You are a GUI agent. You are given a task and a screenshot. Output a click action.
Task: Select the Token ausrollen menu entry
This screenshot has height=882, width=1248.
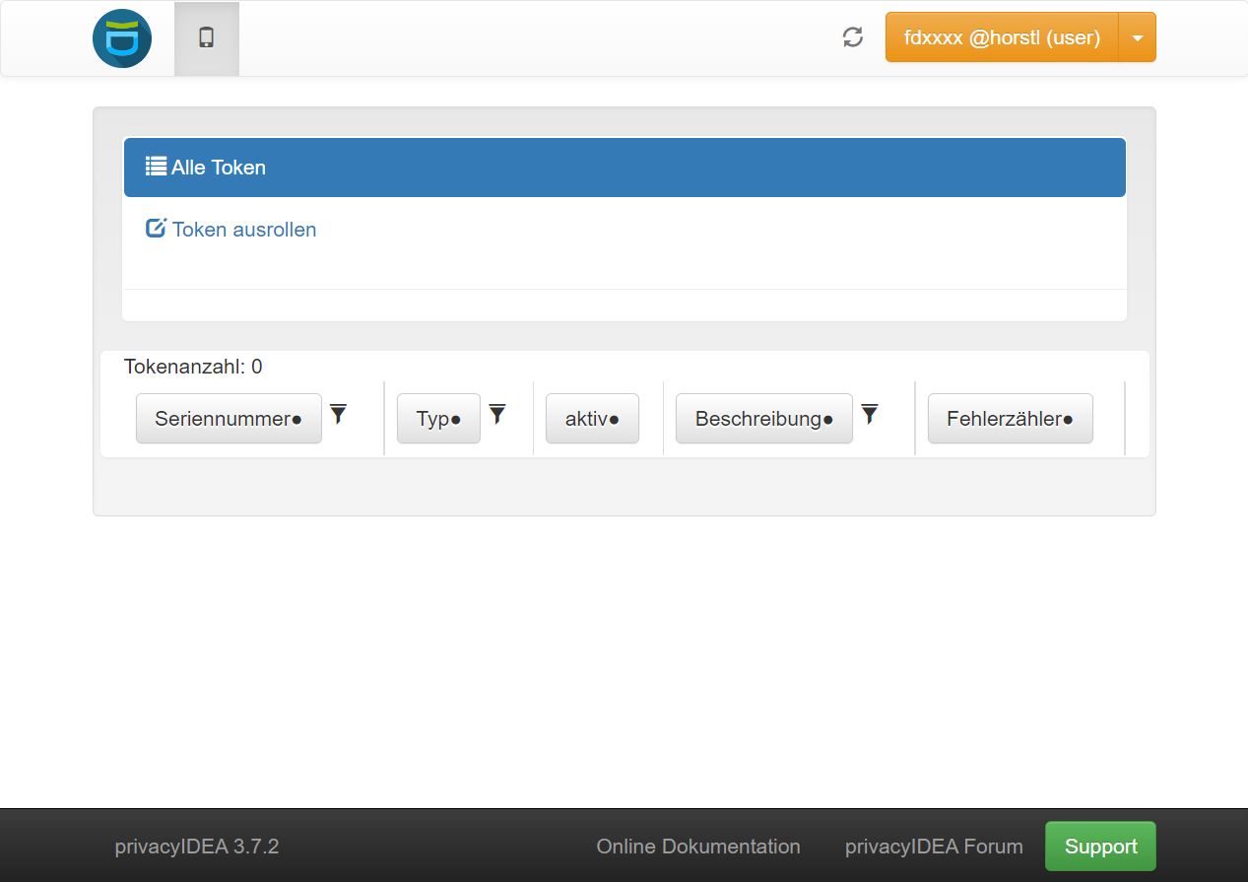(243, 230)
